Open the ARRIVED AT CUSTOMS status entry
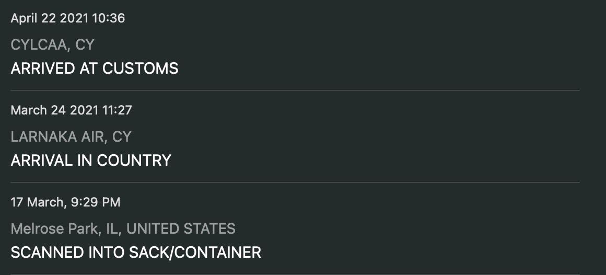606x275 pixels. point(95,68)
